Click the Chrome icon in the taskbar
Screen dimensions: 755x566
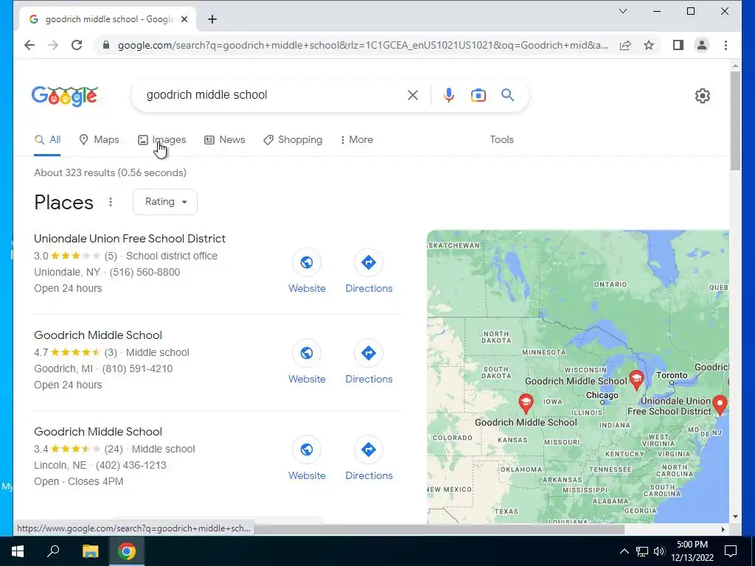(x=127, y=551)
